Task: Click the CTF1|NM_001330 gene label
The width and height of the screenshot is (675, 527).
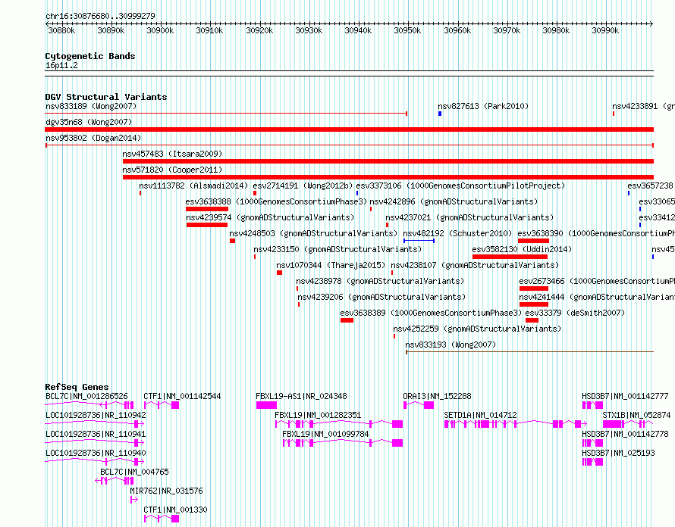Action: pyautogui.click(x=175, y=510)
